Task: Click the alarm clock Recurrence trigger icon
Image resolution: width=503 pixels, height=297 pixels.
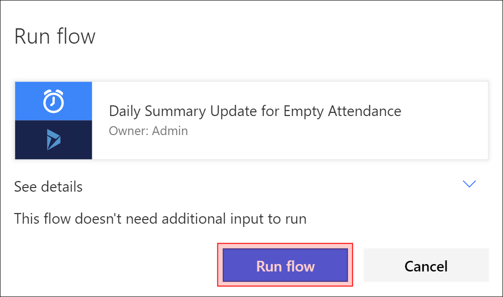Action: (x=54, y=101)
